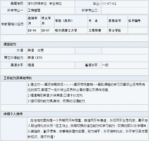Click the 详细个人自传 section header

(x=74, y=114)
